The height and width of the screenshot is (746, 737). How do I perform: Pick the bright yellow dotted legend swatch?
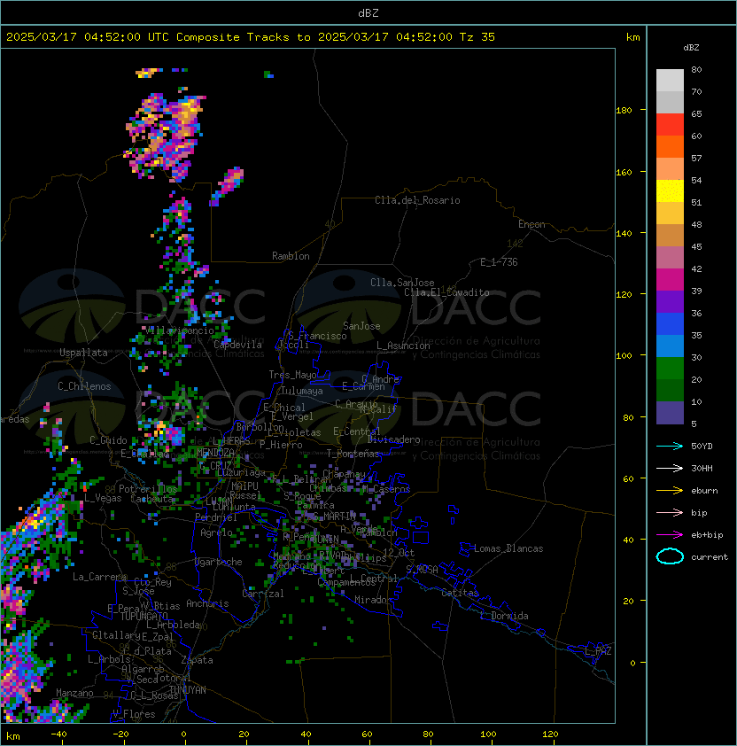670,191
